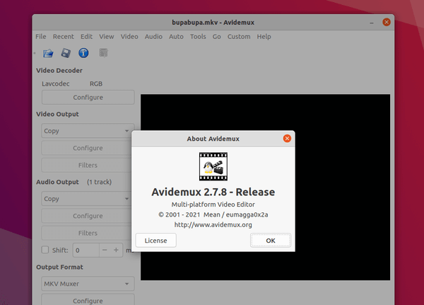Screen dimensions: 424x305
Task: Open the File menu
Action: pos(41,37)
